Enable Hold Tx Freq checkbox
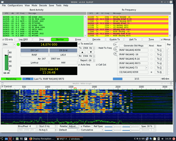 [97, 48]
